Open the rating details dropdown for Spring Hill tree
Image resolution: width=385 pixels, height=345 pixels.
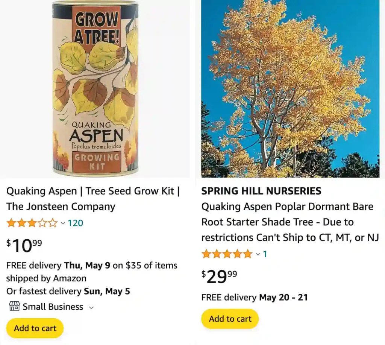pyautogui.click(x=258, y=254)
